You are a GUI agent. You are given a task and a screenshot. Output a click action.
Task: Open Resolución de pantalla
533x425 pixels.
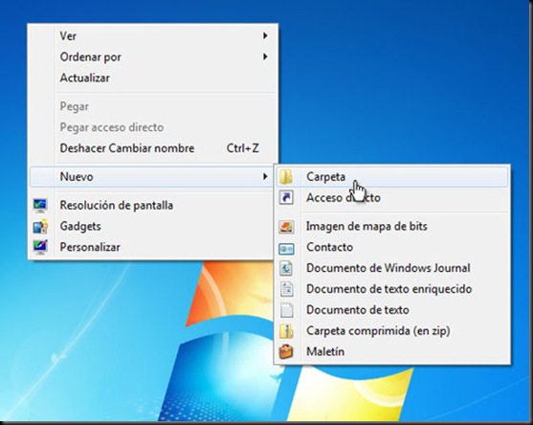click(x=152, y=206)
